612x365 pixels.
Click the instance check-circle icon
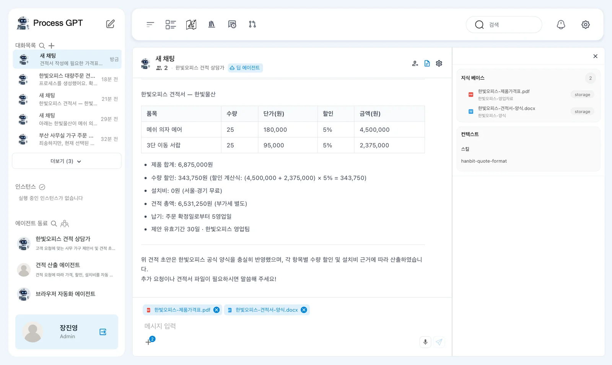pos(42,187)
